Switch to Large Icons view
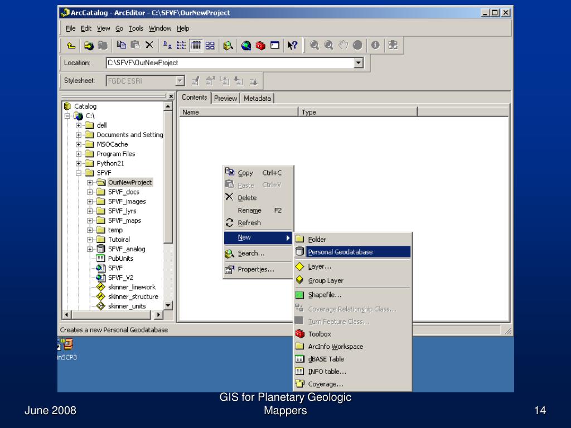The image size is (571, 428). [x=167, y=46]
